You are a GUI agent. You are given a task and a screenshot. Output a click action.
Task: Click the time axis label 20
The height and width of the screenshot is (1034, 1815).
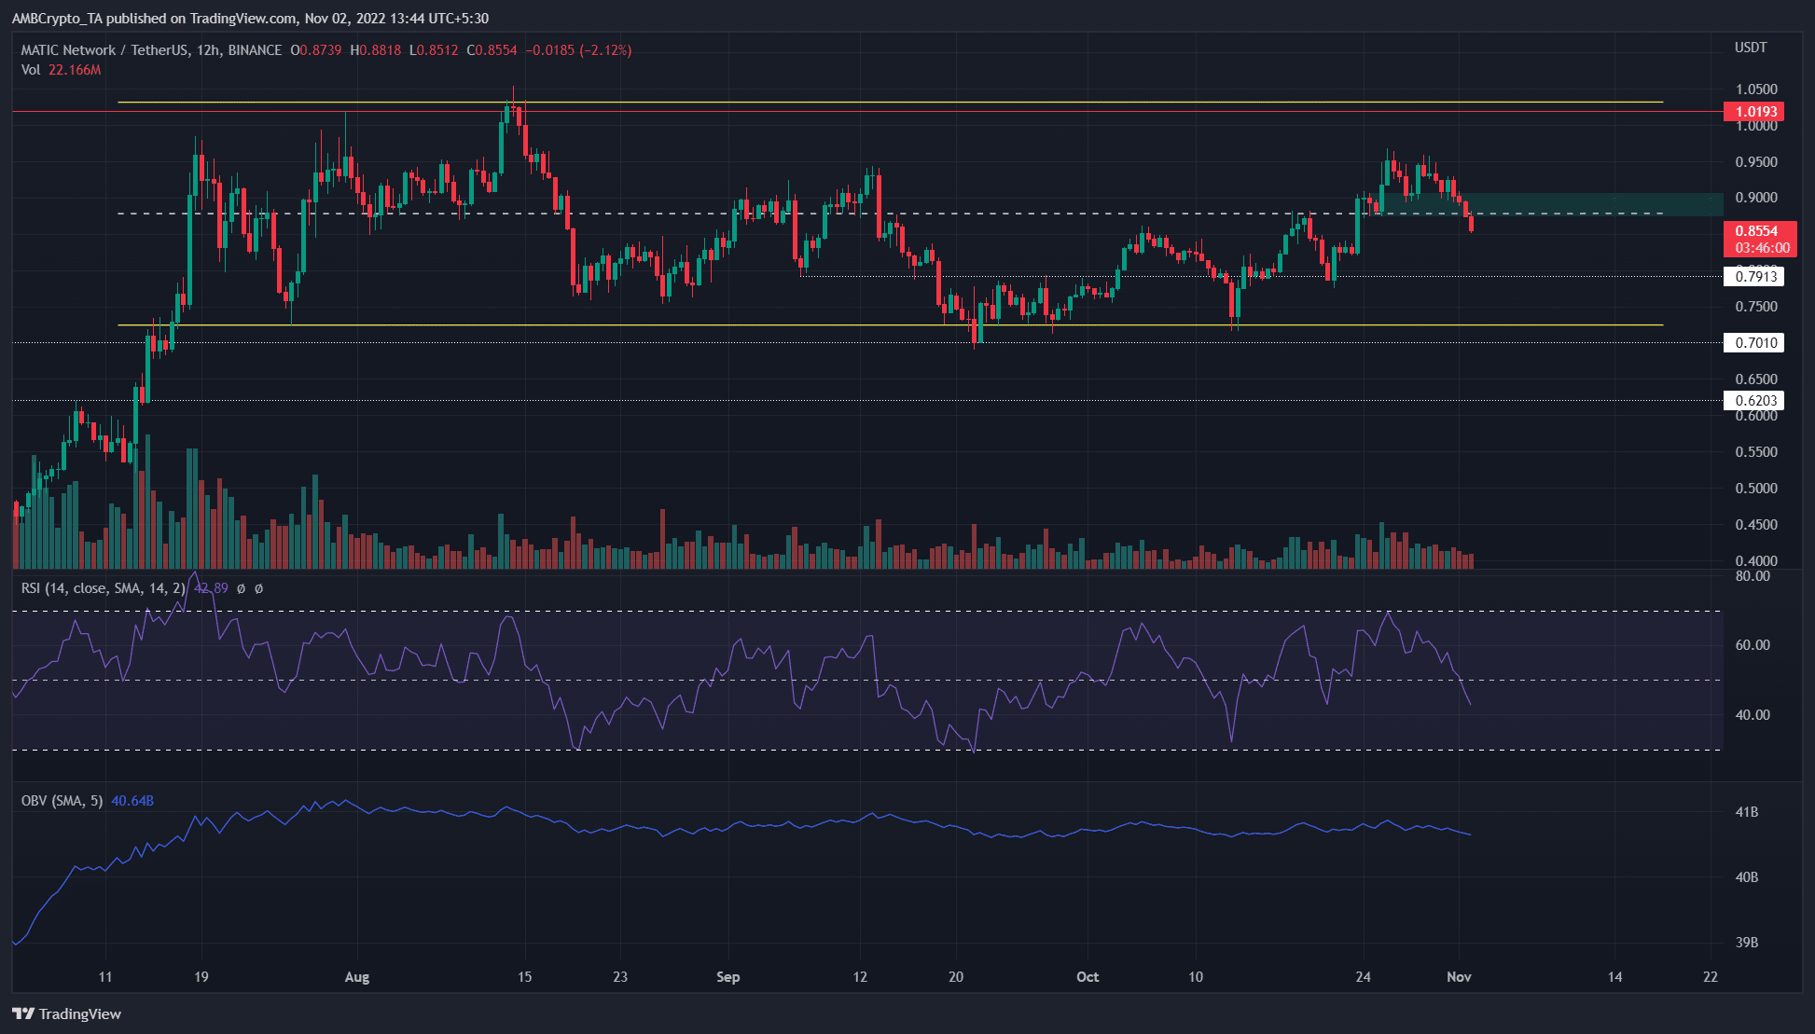pyautogui.click(x=956, y=977)
